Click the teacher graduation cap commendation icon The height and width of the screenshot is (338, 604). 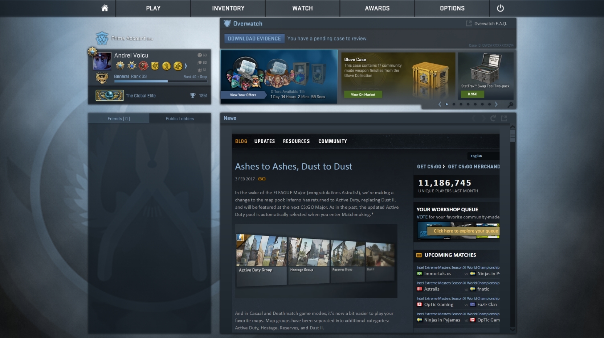pyautogui.click(x=200, y=63)
